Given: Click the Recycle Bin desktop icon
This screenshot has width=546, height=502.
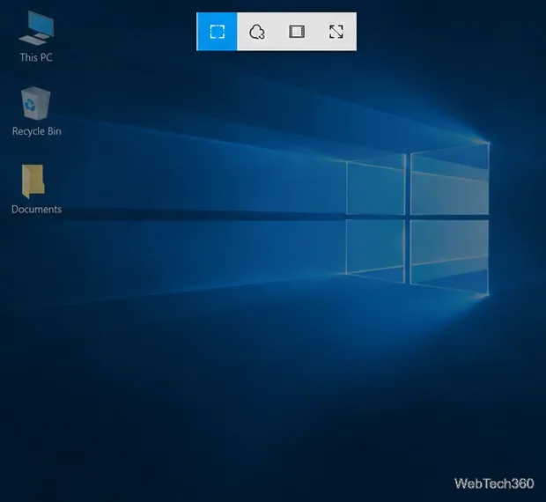Looking at the screenshot, I should [x=36, y=103].
